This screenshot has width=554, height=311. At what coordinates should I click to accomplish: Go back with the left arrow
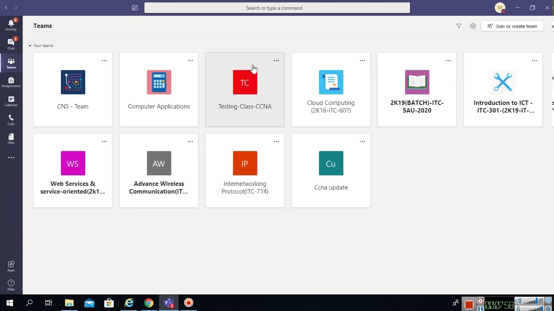pyautogui.click(x=6, y=8)
